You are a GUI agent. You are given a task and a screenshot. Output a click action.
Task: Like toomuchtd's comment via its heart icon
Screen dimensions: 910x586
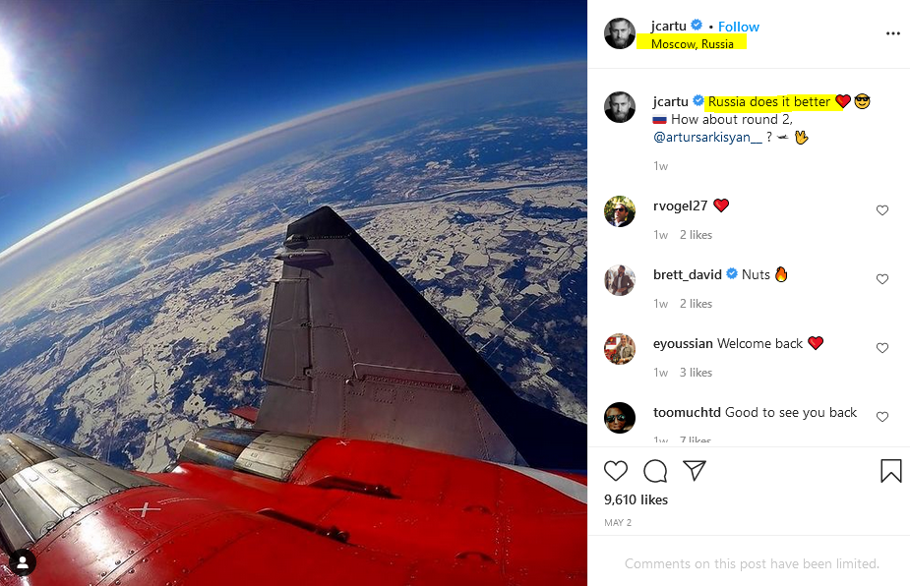coord(882,416)
